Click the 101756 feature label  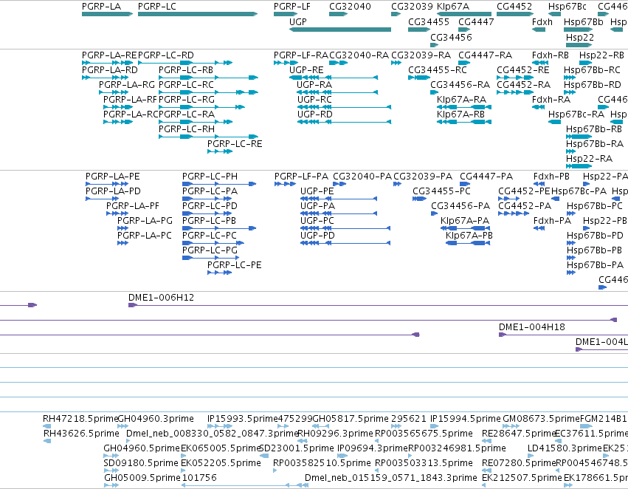199,478
